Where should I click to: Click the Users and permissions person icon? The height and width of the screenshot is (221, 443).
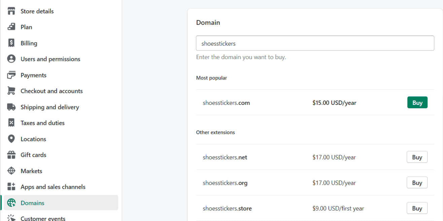tap(11, 59)
